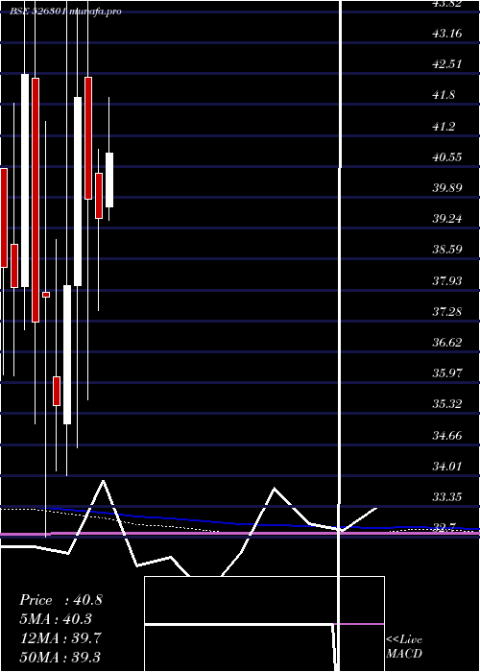Click the 5MA : 40.3 readout

point(56,619)
